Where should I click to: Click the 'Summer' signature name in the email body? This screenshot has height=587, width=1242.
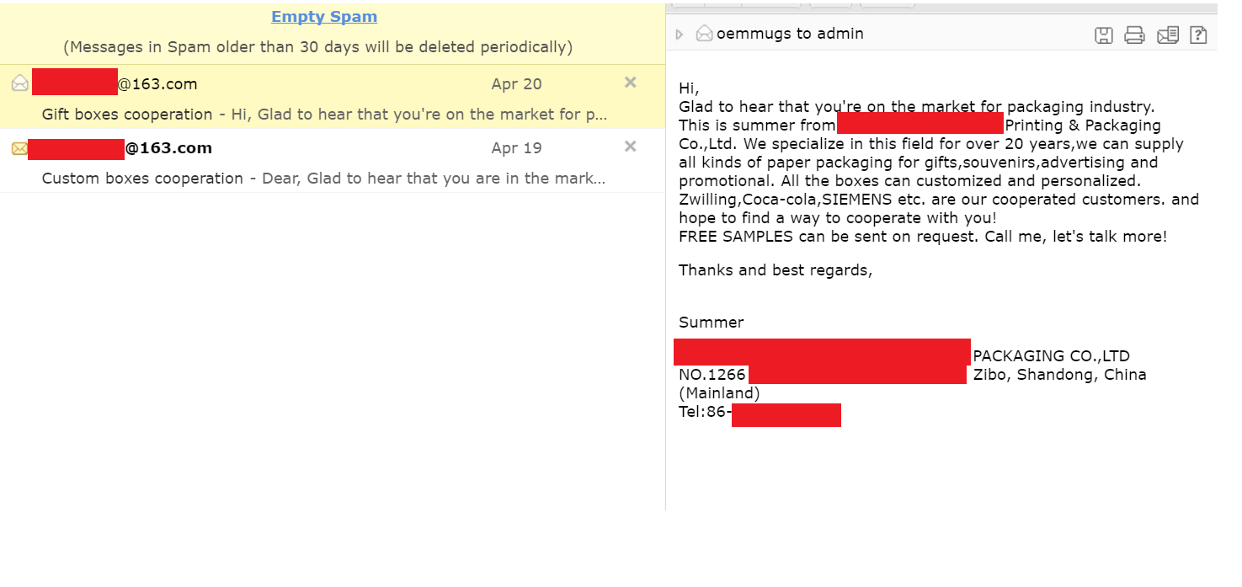tap(712, 323)
